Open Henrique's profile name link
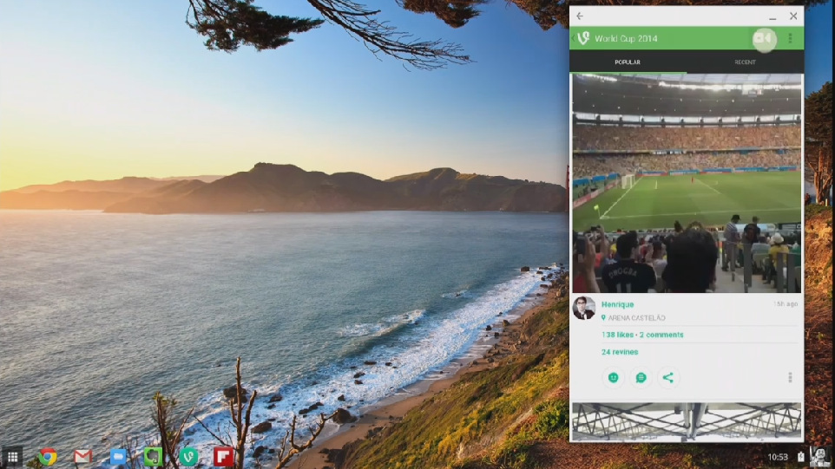This screenshot has height=469, width=835. pyautogui.click(x=617, y=304)
